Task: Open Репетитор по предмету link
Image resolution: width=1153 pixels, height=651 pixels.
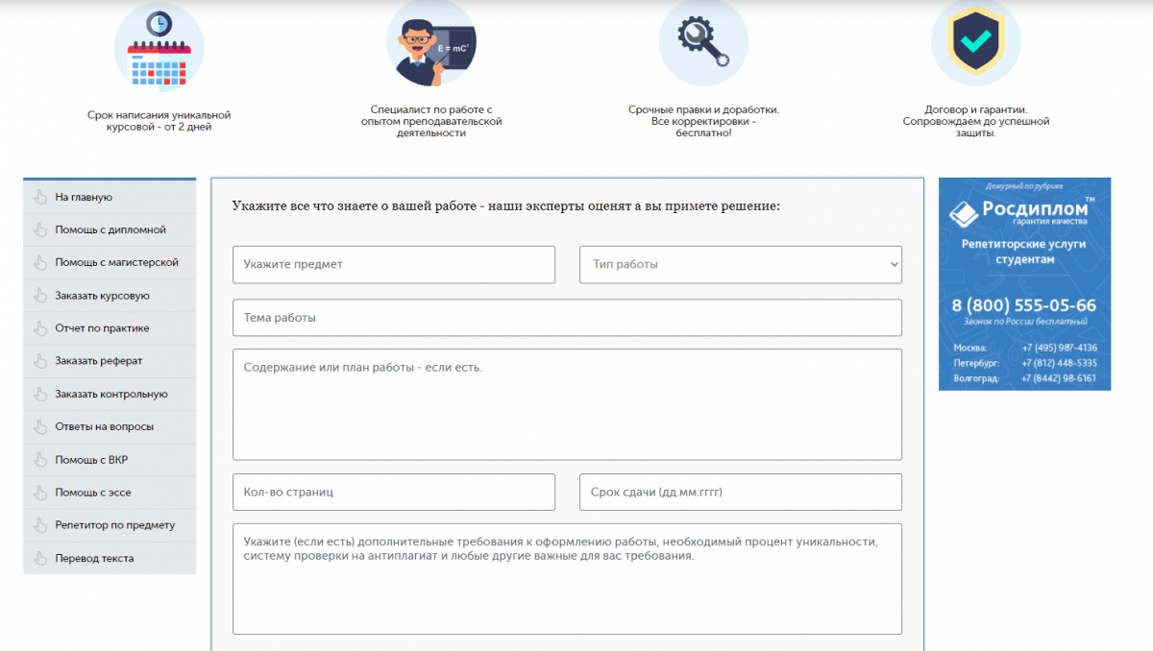Action: (x=114, y=525)
